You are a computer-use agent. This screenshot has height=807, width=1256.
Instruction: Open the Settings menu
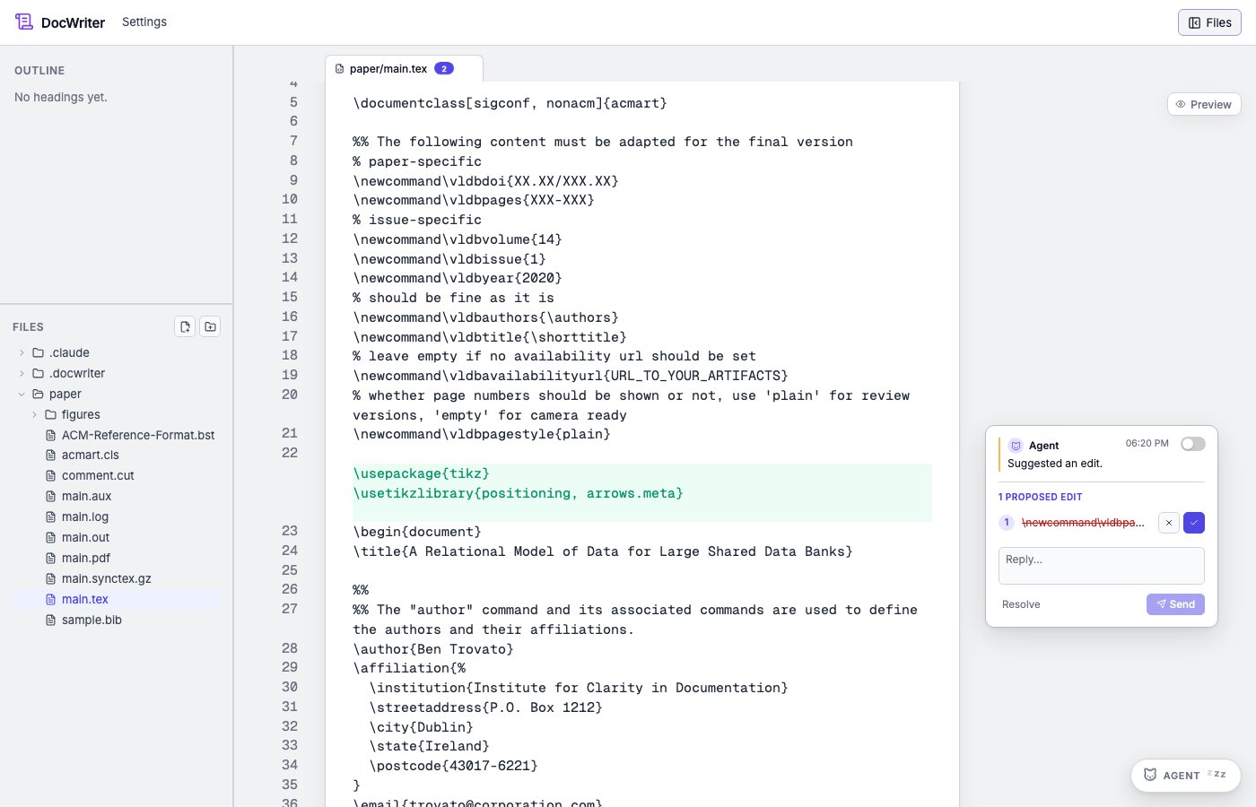tap(144, 22)
